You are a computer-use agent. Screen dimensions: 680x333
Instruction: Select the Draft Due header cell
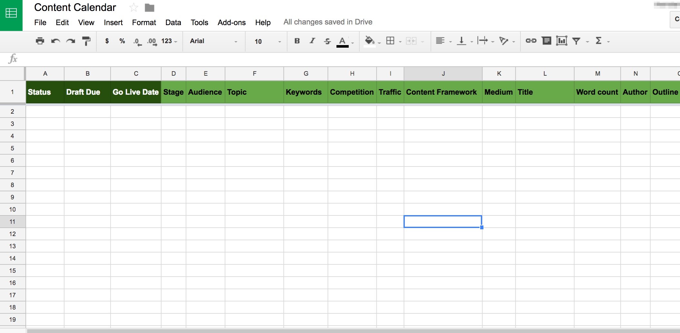click(x=87, y=92)
